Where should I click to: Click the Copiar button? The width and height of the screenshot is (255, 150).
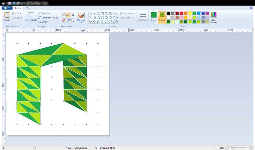17,17
